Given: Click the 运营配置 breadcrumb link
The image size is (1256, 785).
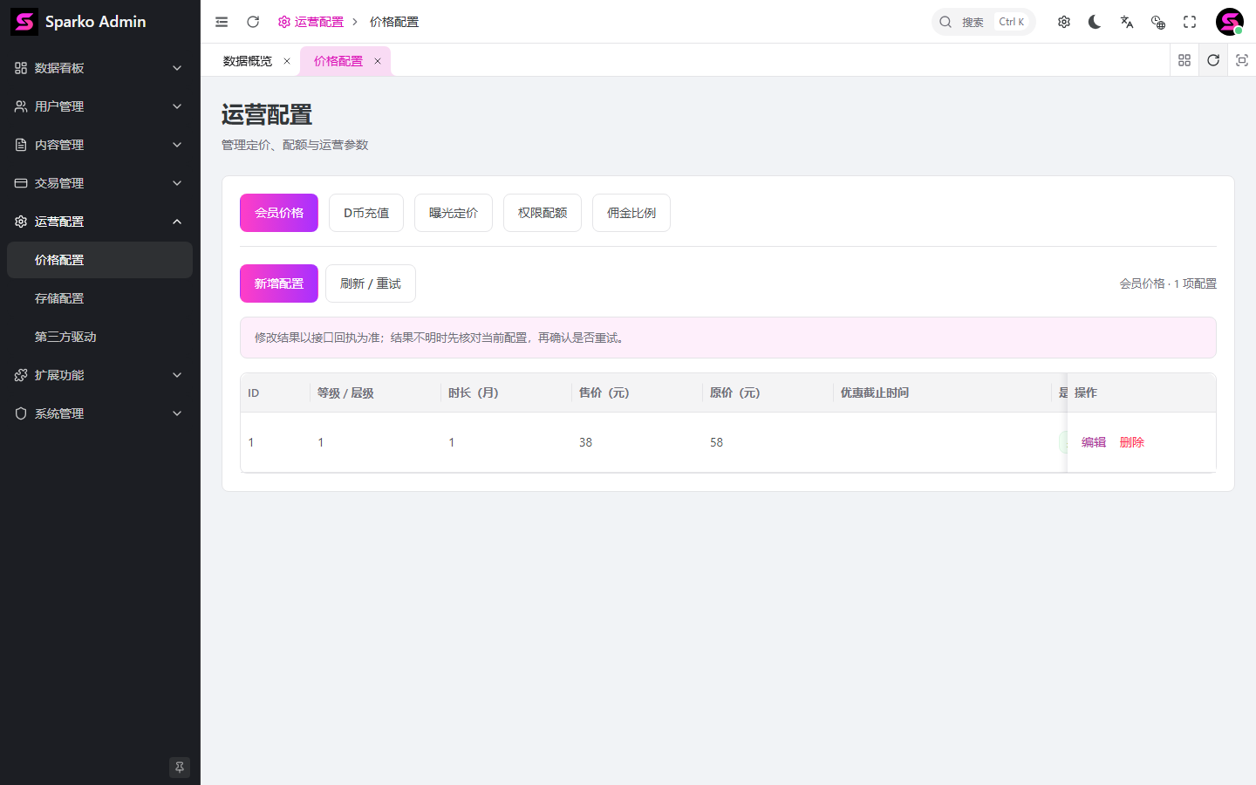Looking at the screenshot, I should 311,22.
